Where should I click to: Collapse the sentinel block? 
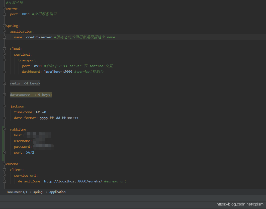4,54
